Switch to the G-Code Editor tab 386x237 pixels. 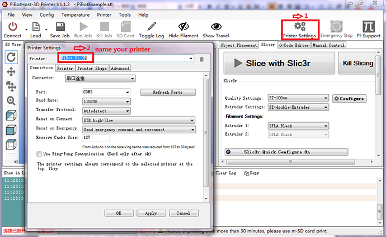294,45
